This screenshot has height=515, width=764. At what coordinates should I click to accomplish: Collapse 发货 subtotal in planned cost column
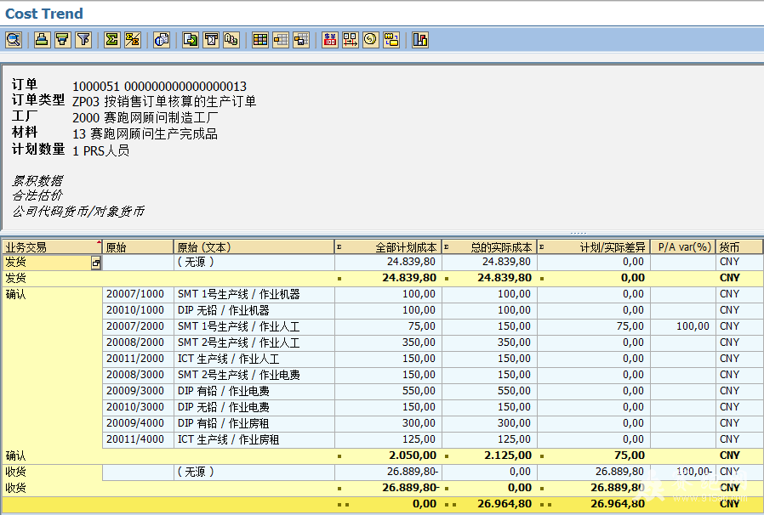[x=339, y=279]
